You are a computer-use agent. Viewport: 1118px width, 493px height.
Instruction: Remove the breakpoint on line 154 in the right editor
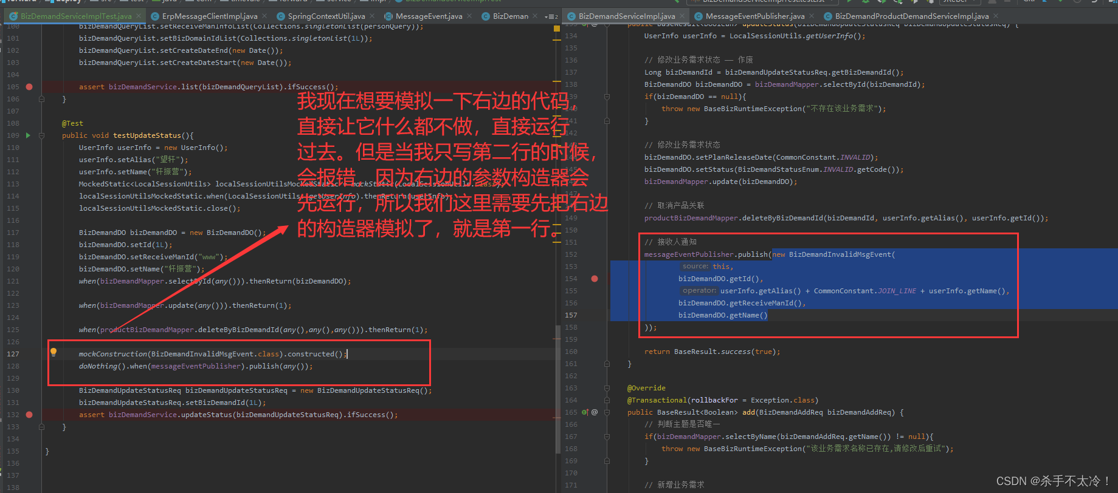(595, 279)
